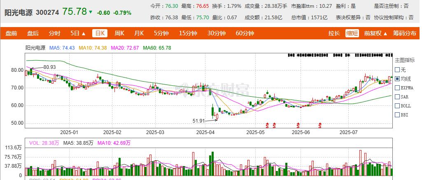Open the 分时 intraday chart tab
The height and width of the screenshot is (180, 422).
[55, 34]
